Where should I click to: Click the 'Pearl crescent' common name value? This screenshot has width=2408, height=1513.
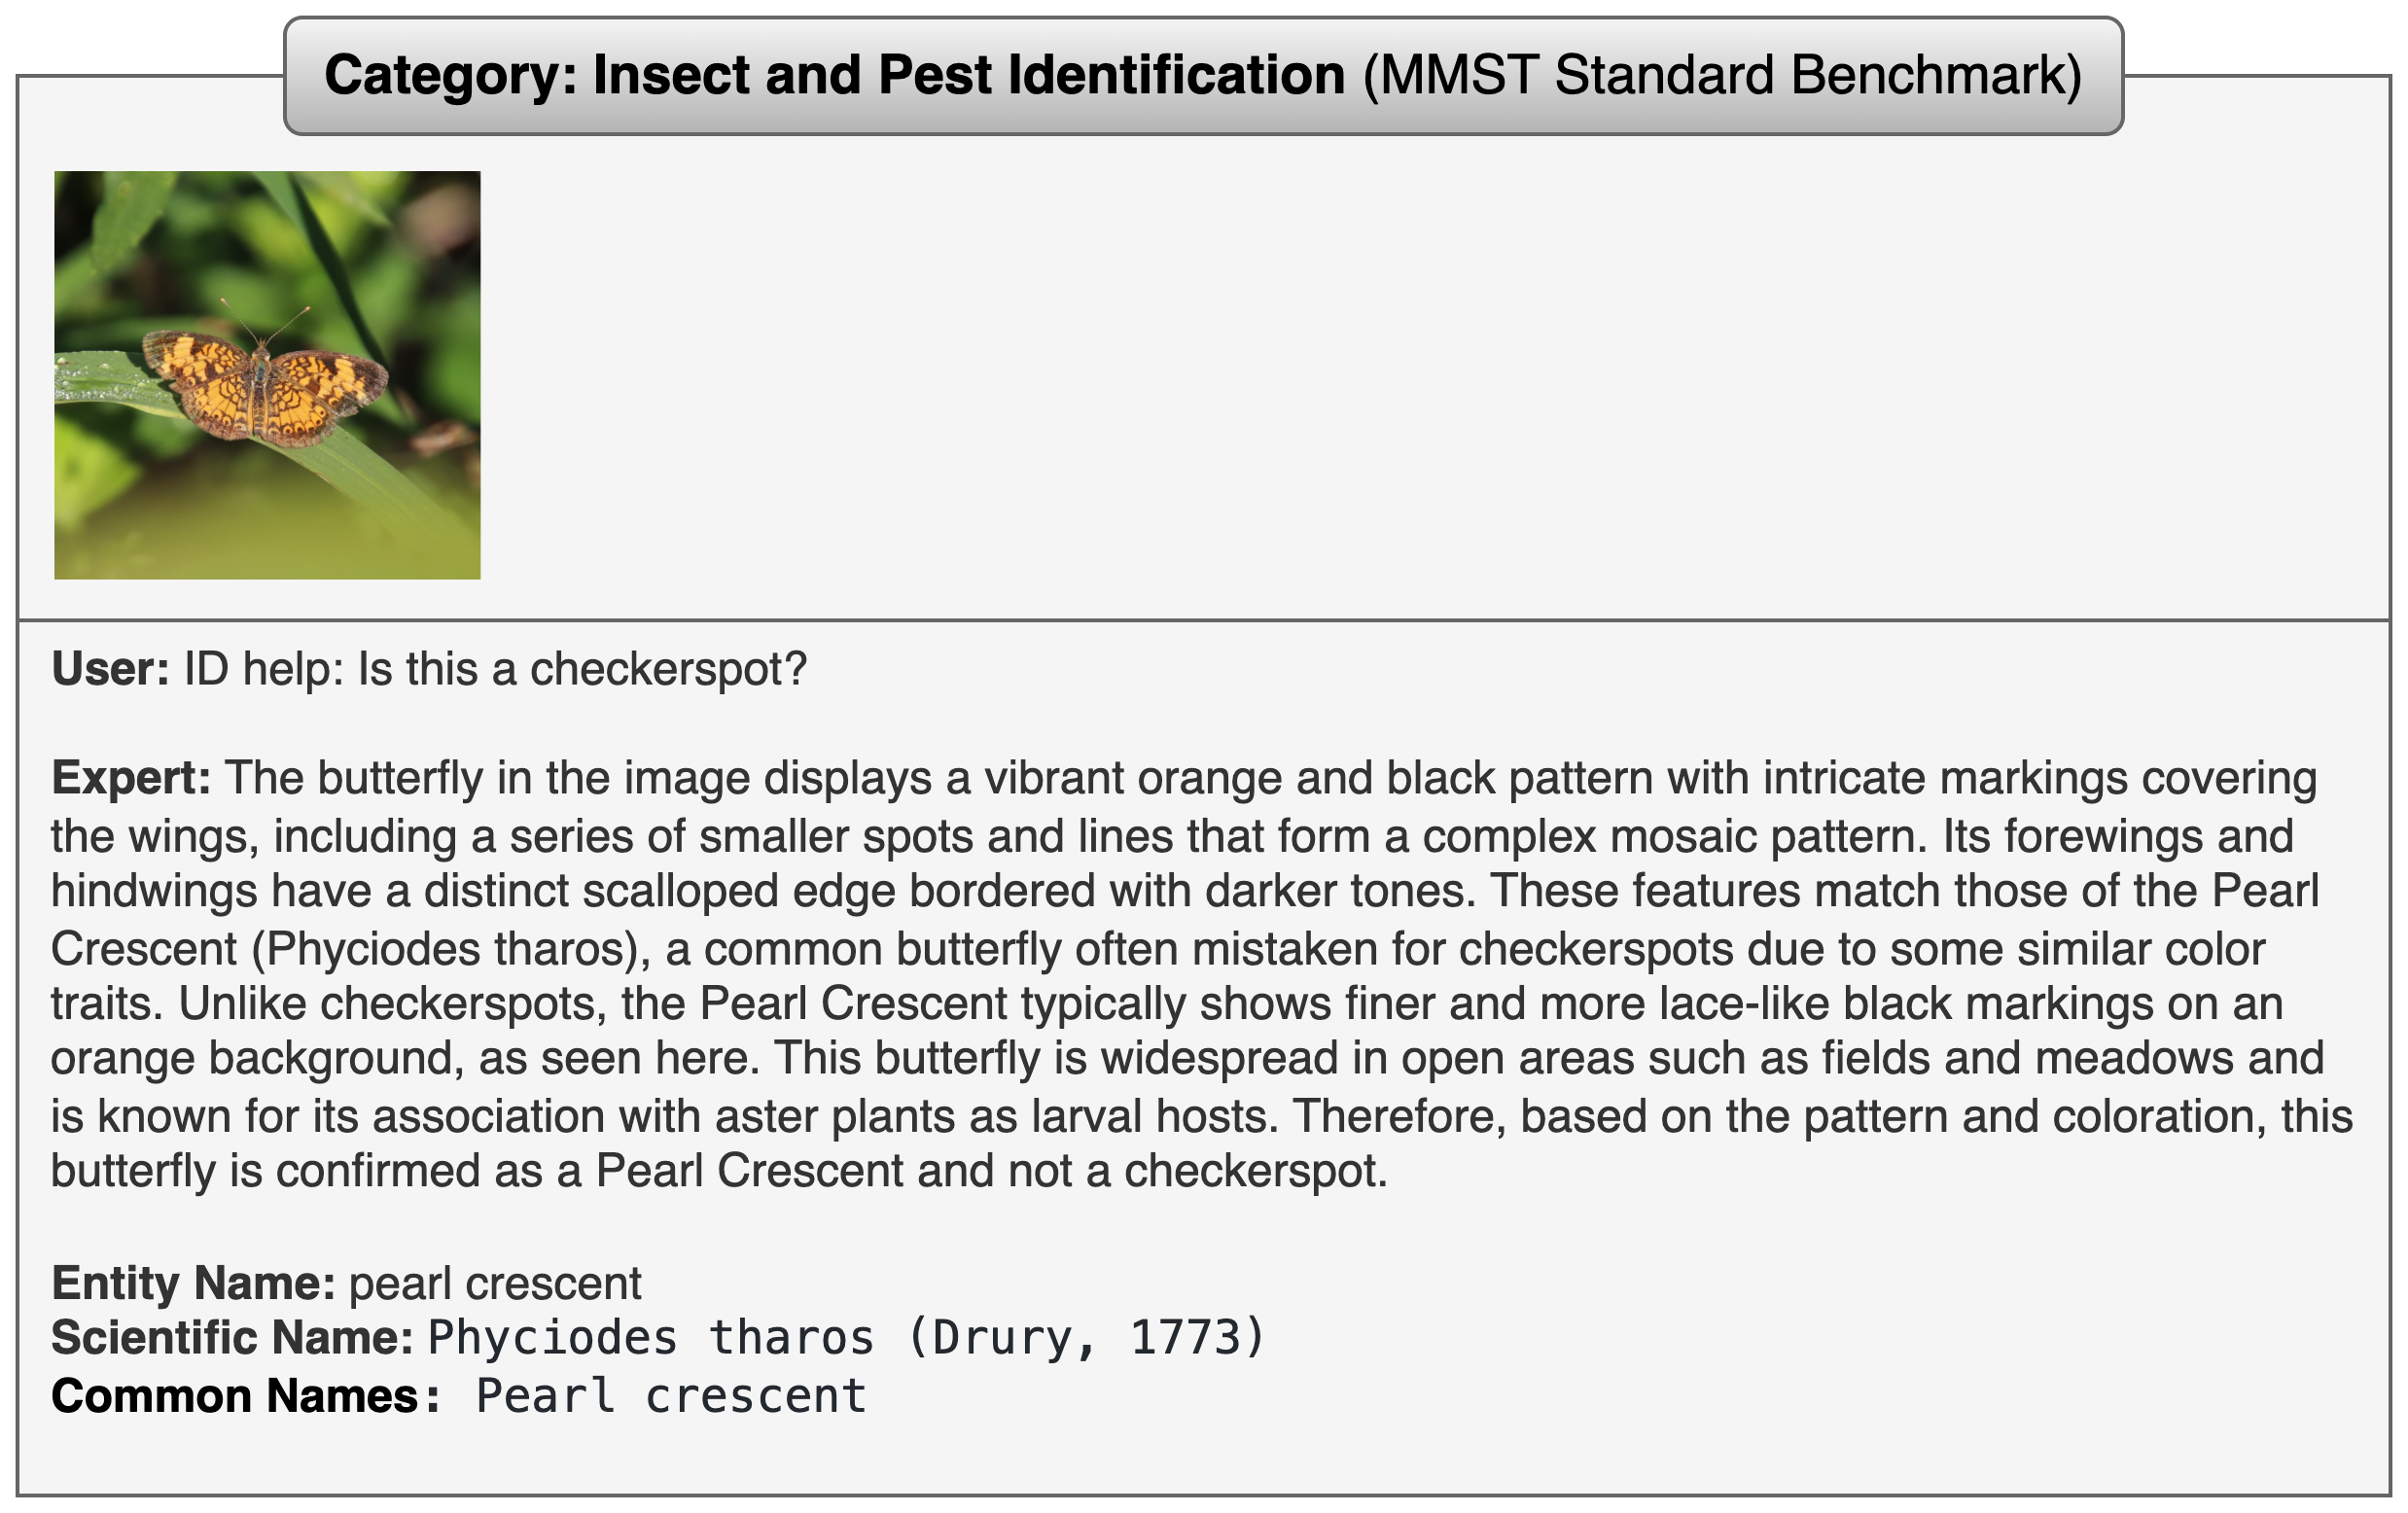coord(671,1396)
